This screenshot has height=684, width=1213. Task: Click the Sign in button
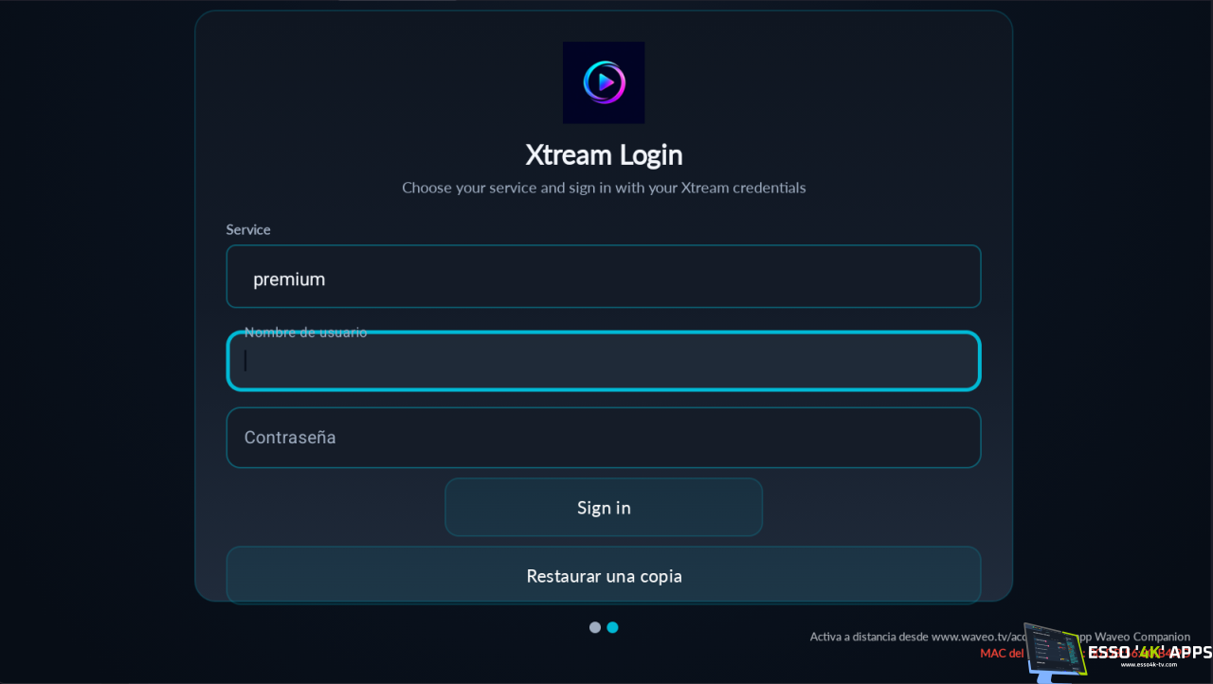point(604,507)
